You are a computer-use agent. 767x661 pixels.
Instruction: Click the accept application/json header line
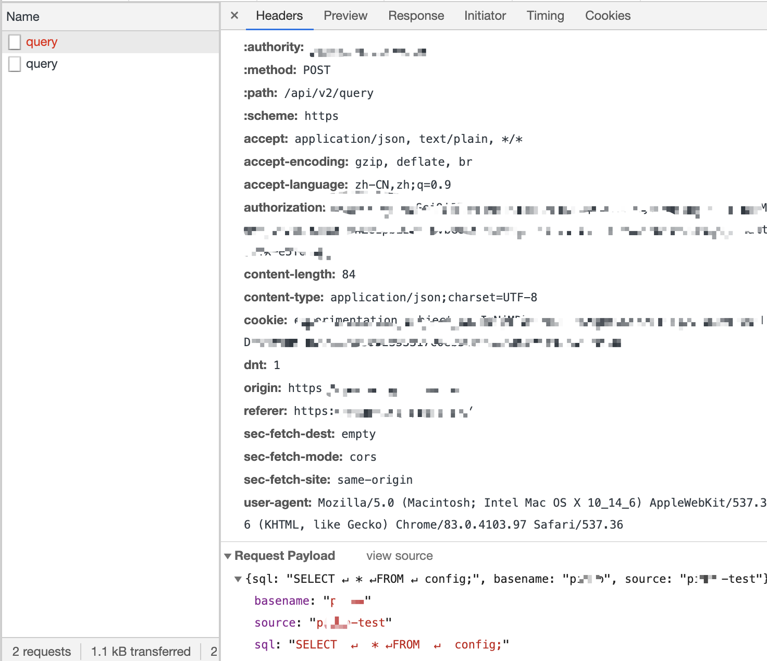pos(383,139)
